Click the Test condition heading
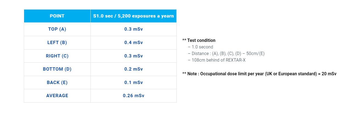Screen dimensions: 360x133 pyautogui.click(x=201, y=40)
